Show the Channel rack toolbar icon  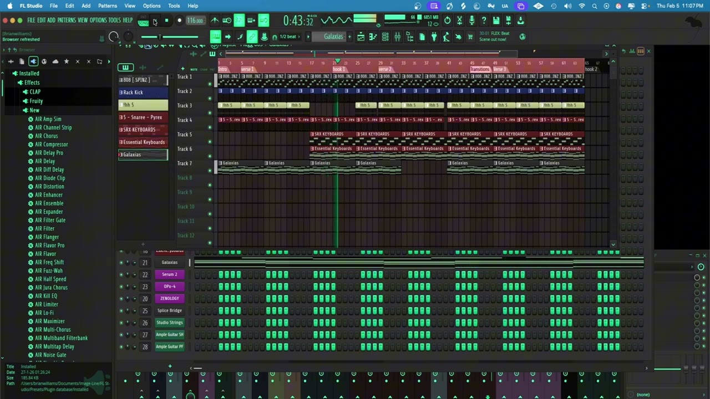point(386,37)
